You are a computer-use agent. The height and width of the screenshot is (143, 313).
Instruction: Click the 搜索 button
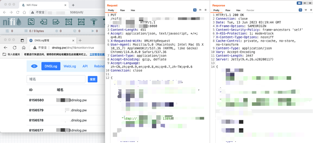[x=93, y=79]
